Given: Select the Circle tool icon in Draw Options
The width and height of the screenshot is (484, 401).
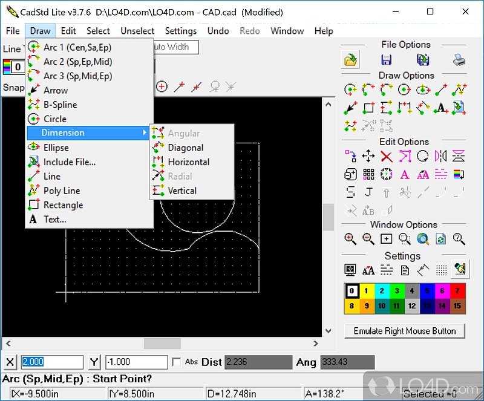Looking at the screenshot, I should click(x=404, y=90).
